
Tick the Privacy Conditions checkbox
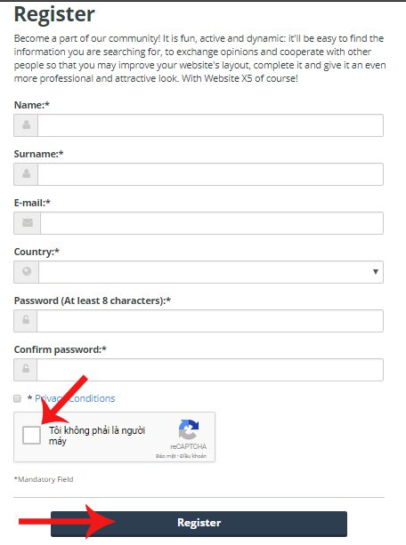click(x=17, y=398)
